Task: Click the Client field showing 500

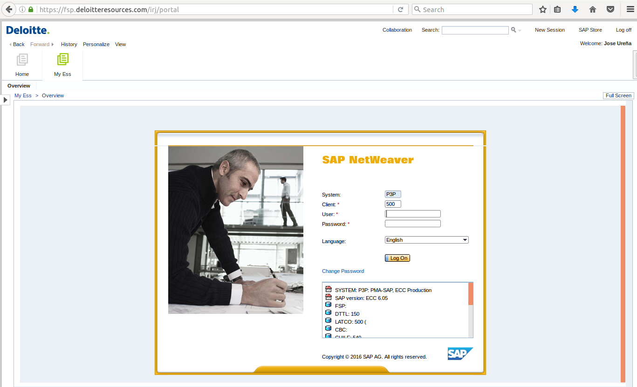Action: pos(393,204)
